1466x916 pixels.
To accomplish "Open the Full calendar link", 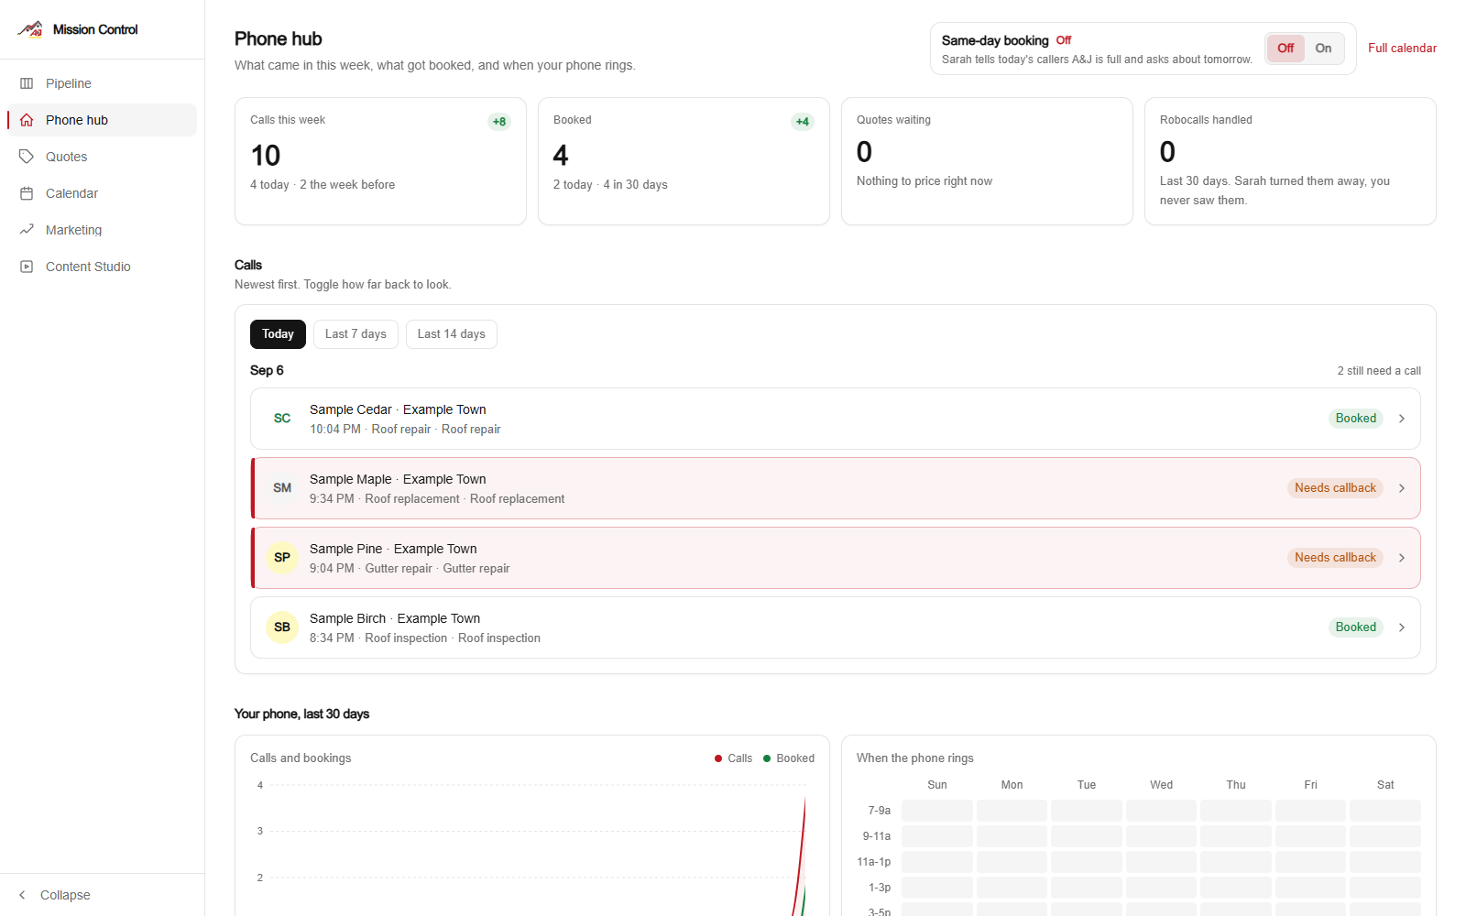I will coord(1402,49).
